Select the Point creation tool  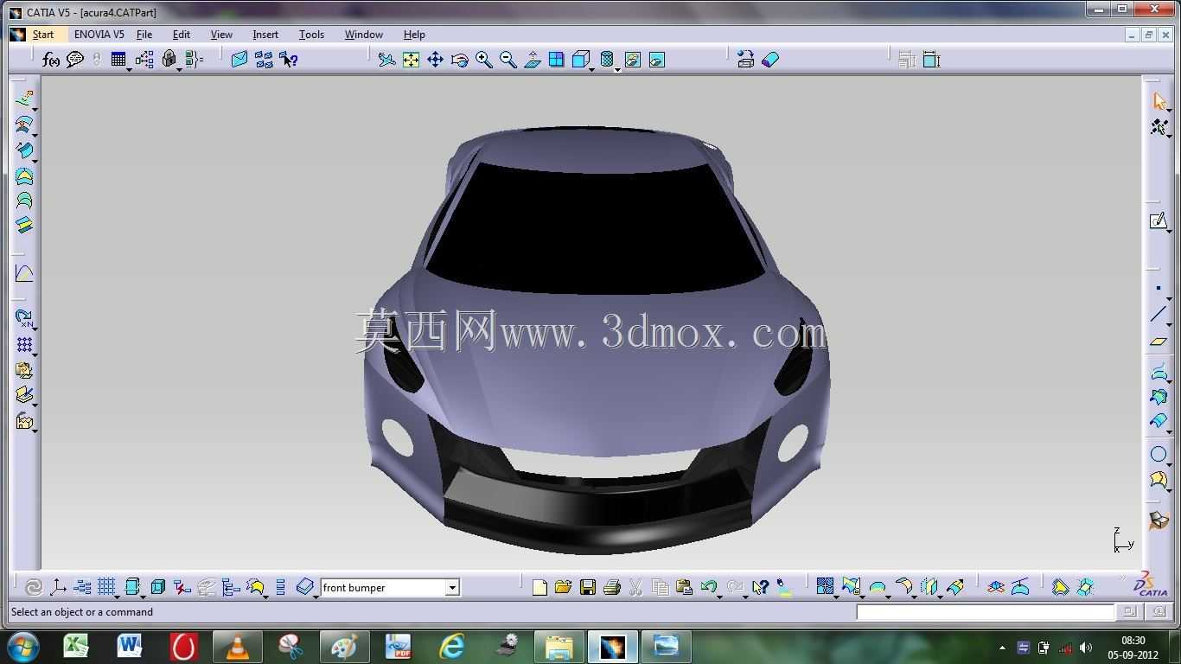click(1159, 289)
